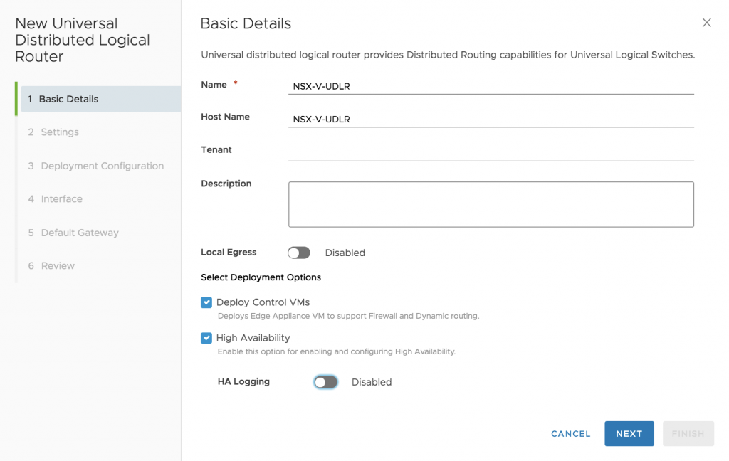Click into the Description text area
This screenshot has width=729, height=461.
point(491,204)
